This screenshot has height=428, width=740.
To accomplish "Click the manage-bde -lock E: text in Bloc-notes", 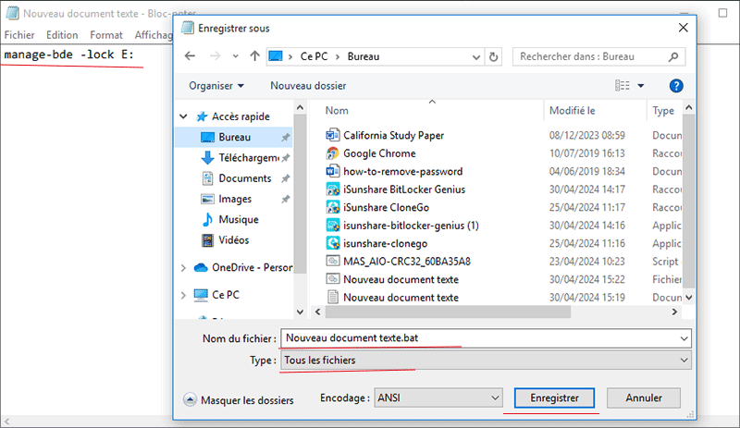I will pos(68,55).
